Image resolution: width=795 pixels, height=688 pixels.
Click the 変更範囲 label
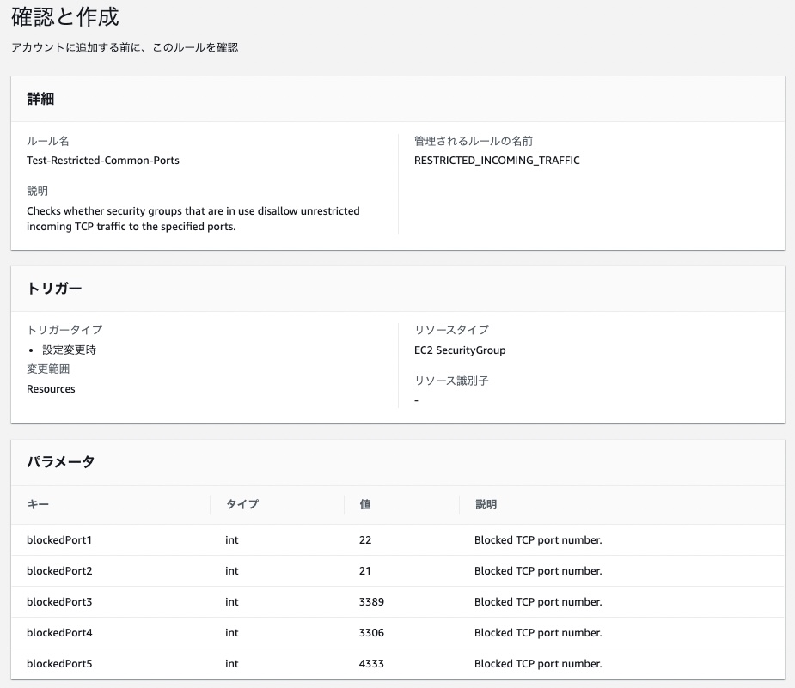click(48, 368)
